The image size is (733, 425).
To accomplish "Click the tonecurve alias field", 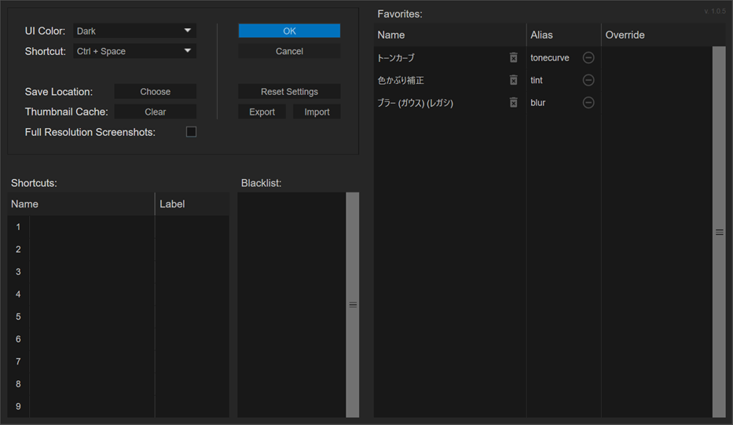I will click(x=552, y=58).
